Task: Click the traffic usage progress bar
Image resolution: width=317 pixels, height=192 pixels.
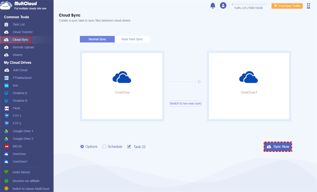Action: [249, 4]
